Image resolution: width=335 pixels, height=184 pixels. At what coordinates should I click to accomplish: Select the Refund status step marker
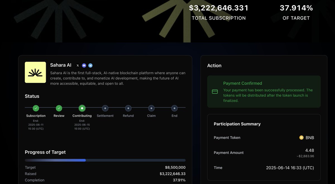pos(128,108)
